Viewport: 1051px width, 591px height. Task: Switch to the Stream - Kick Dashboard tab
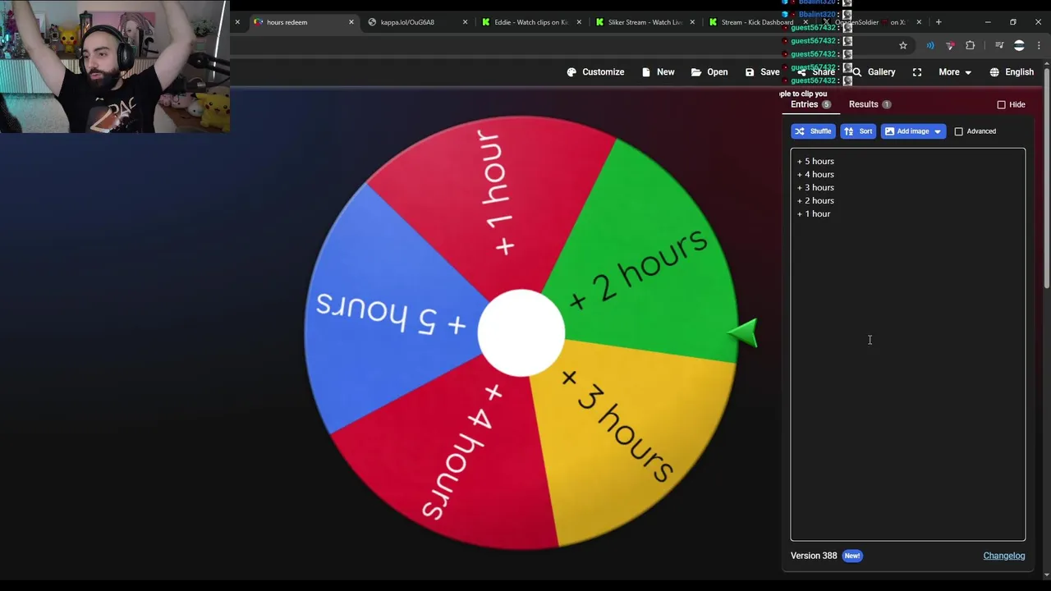coord(756,22)
